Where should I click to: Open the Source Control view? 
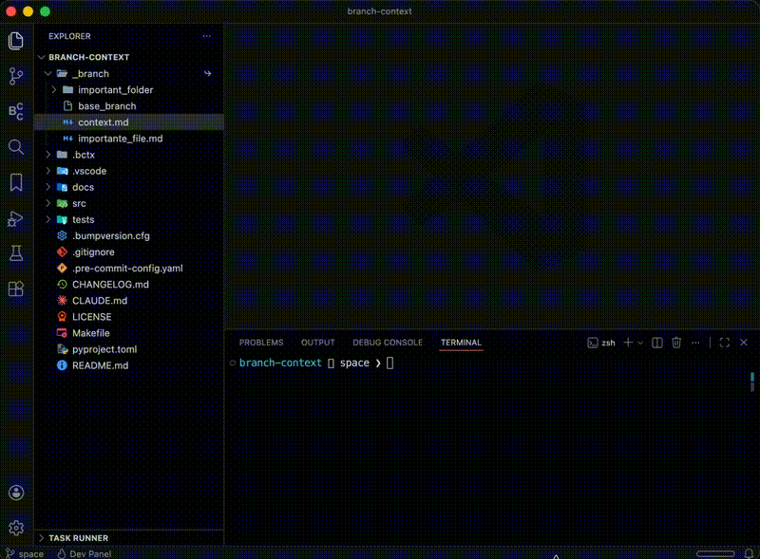16,76
